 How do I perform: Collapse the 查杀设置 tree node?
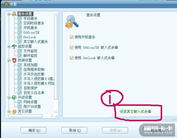tap(9, 14)
